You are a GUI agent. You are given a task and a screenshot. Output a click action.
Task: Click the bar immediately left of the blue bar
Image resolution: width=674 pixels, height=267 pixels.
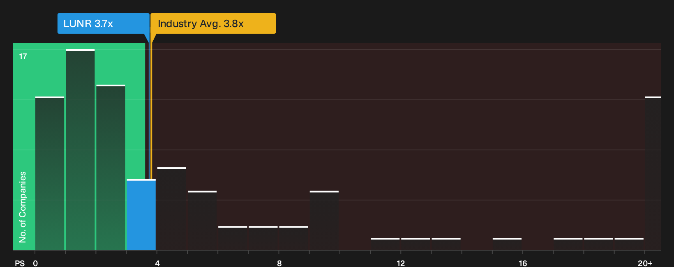111,168
